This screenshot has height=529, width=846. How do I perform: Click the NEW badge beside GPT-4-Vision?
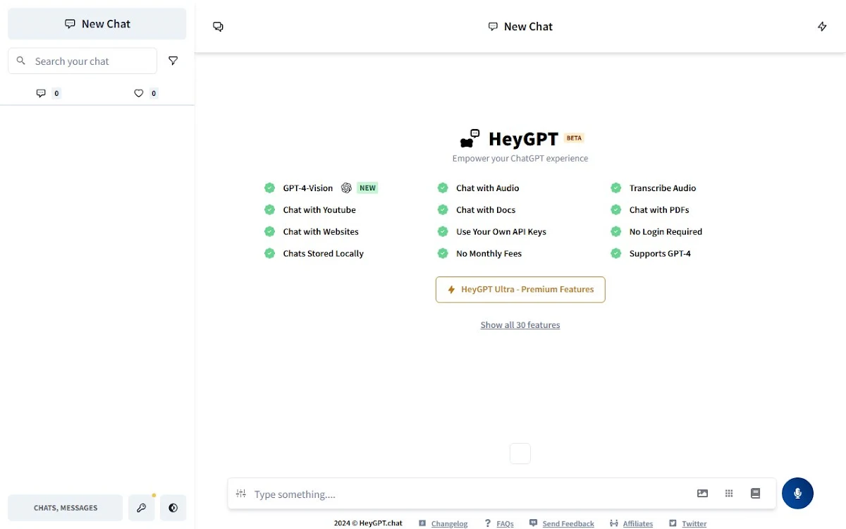(x=367, y=188)
